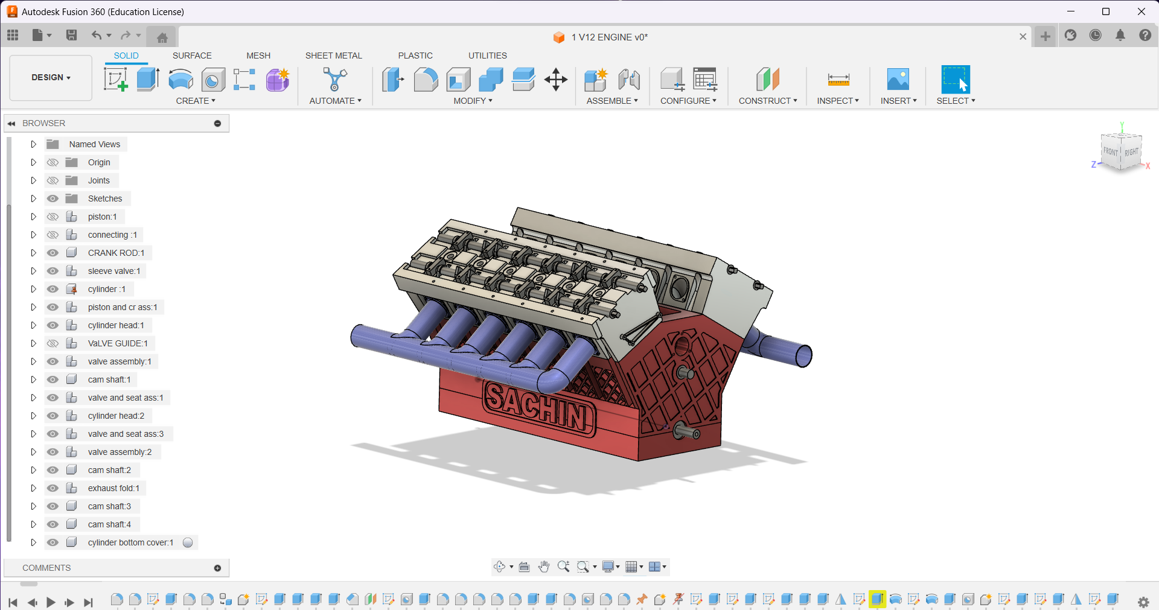Click the Insert image icon
1159x610 pixels.
click(x=898, y=79)
